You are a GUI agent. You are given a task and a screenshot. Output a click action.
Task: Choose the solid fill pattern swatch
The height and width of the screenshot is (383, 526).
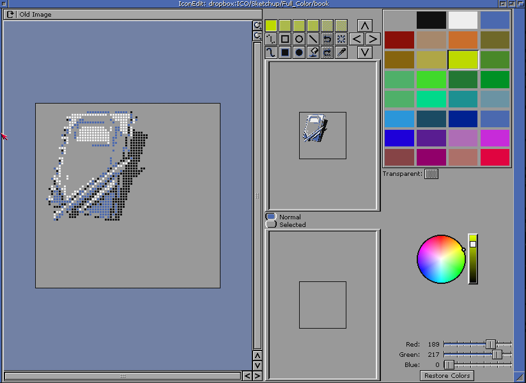[271, 26]
